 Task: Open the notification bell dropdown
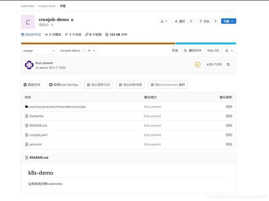164,21
